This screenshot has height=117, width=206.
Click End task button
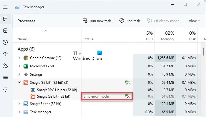point(130,21)
